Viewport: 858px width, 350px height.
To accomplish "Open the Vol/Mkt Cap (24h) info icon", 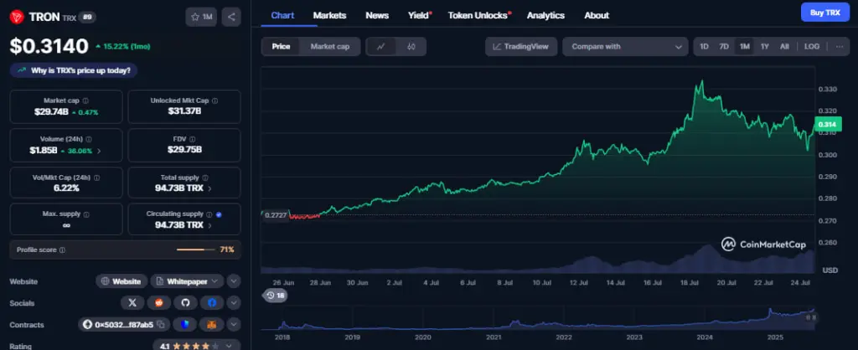I will (x=97, y=178).
